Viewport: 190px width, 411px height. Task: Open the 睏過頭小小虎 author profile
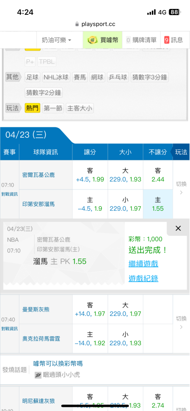(x=61, y=375)
